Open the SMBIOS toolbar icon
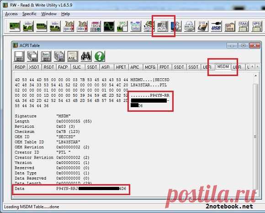This screenshot has height=213, width=265. [230, 26]
